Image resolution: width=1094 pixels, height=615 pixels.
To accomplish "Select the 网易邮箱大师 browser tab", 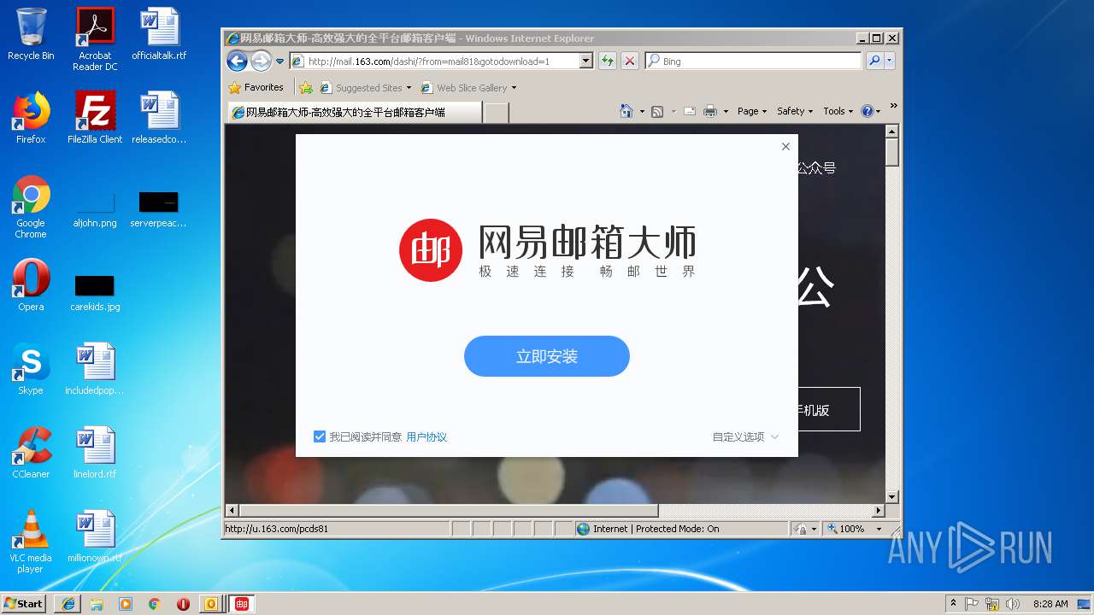I will pyautogui.click(x=354, y=112).
